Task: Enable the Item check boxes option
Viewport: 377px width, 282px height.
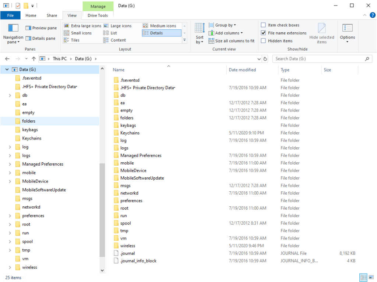Action: pos(264,25)
